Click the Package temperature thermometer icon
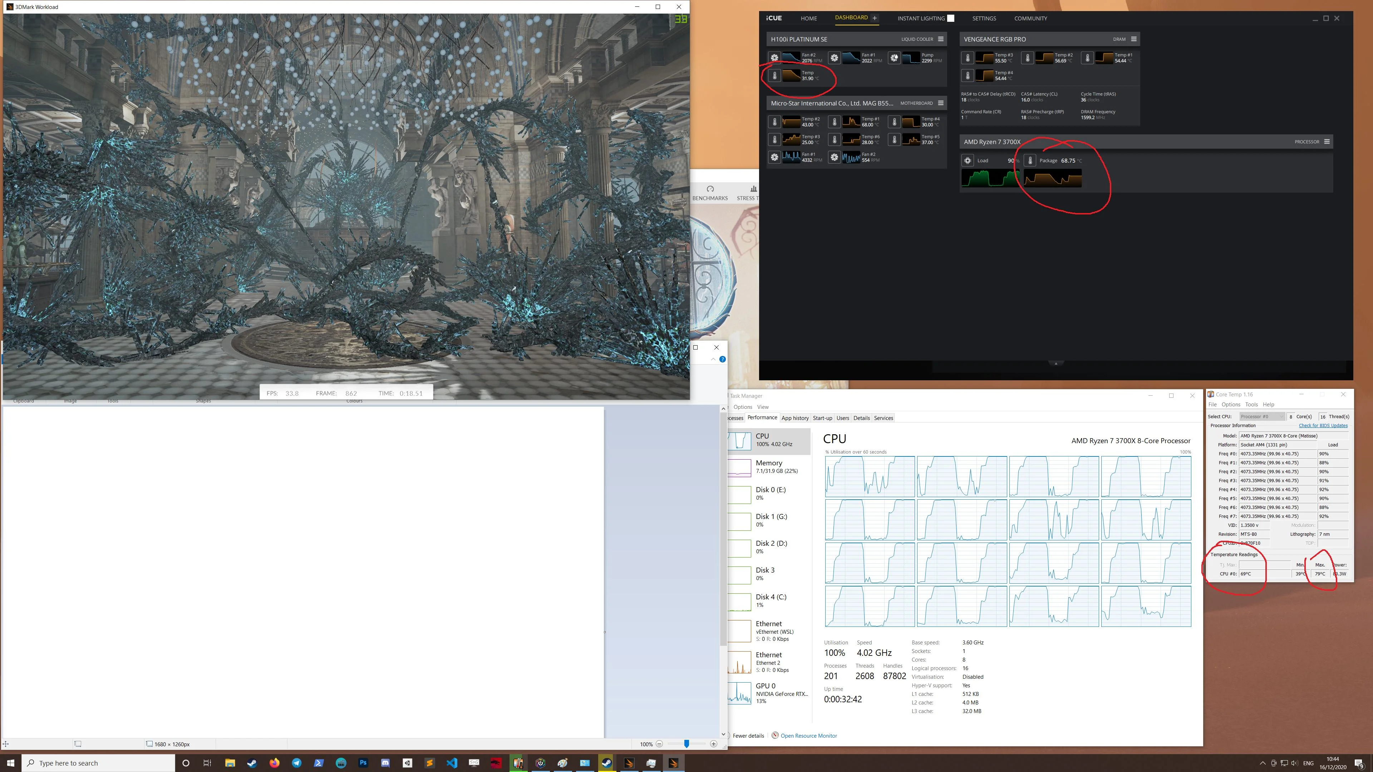 tap(1030, 160)
